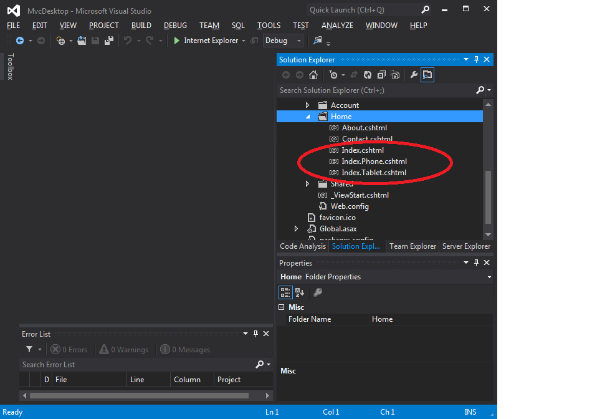Start debugging with the green play arrow
This screenshot has height=419, width=615.
click(176, 41)
